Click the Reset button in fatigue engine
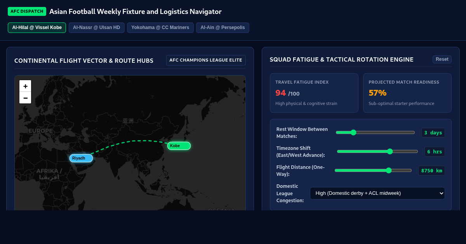Image resolution: width=466 pixels, height=244 pixels. point(442,59)
